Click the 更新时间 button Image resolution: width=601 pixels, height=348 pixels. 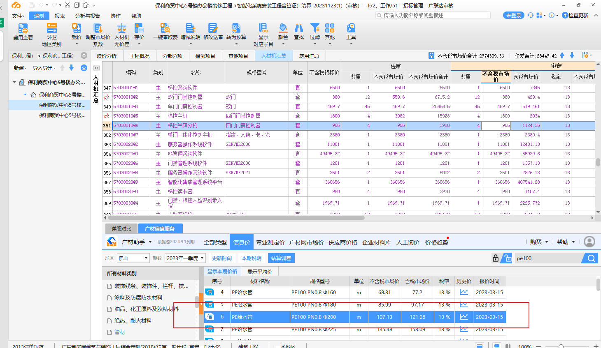(222, 258)
